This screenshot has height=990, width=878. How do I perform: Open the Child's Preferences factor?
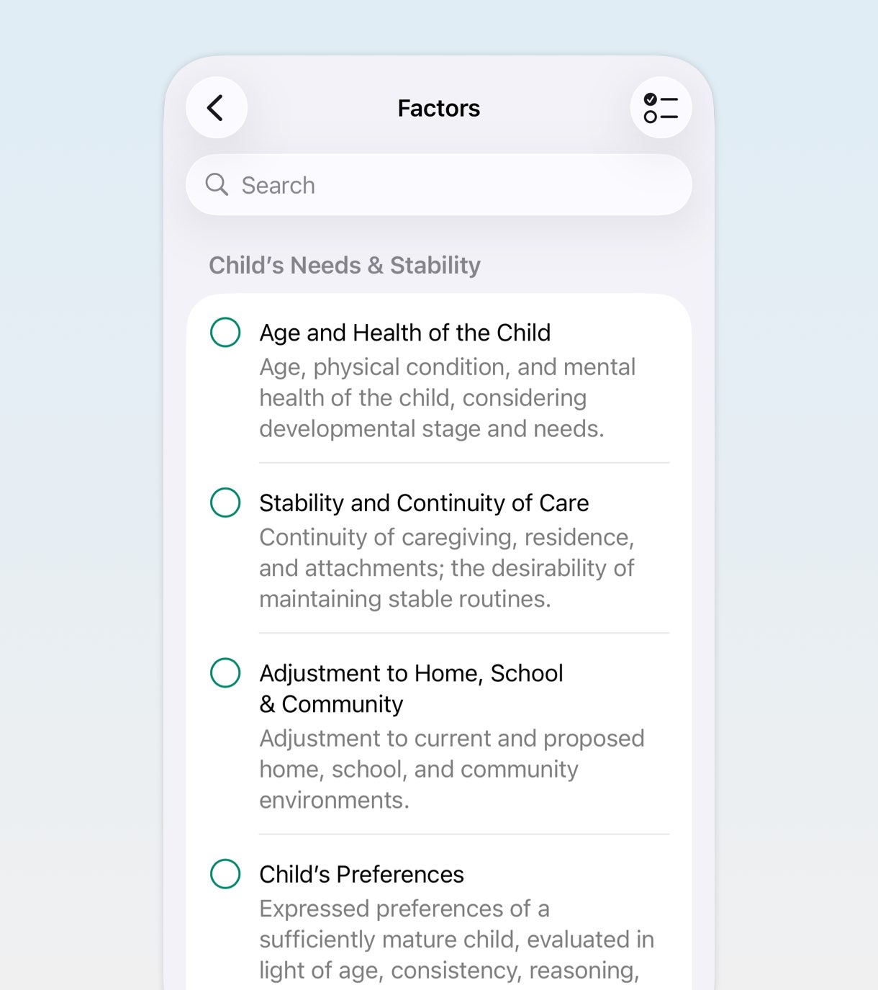pyautogui.click(x=361, y=875)
